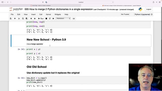This screenshot has height=91, width=162.
Task: Paste cells below icon
Action: (x=27, y=18)
